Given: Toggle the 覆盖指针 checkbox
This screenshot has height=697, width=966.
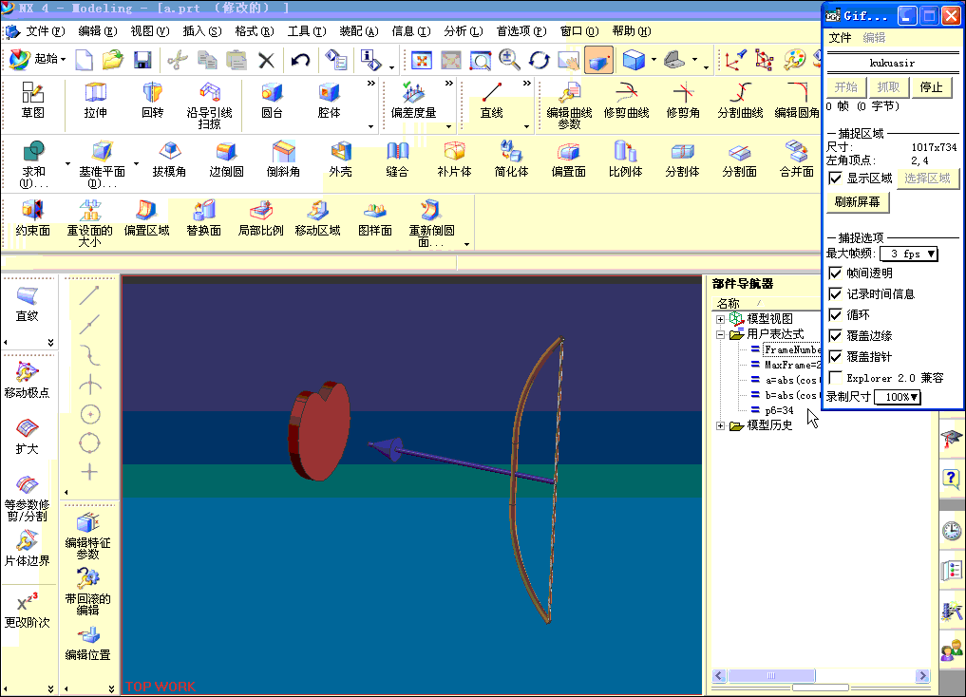Looking at the screenshot, I should click(x=835, y=356).
